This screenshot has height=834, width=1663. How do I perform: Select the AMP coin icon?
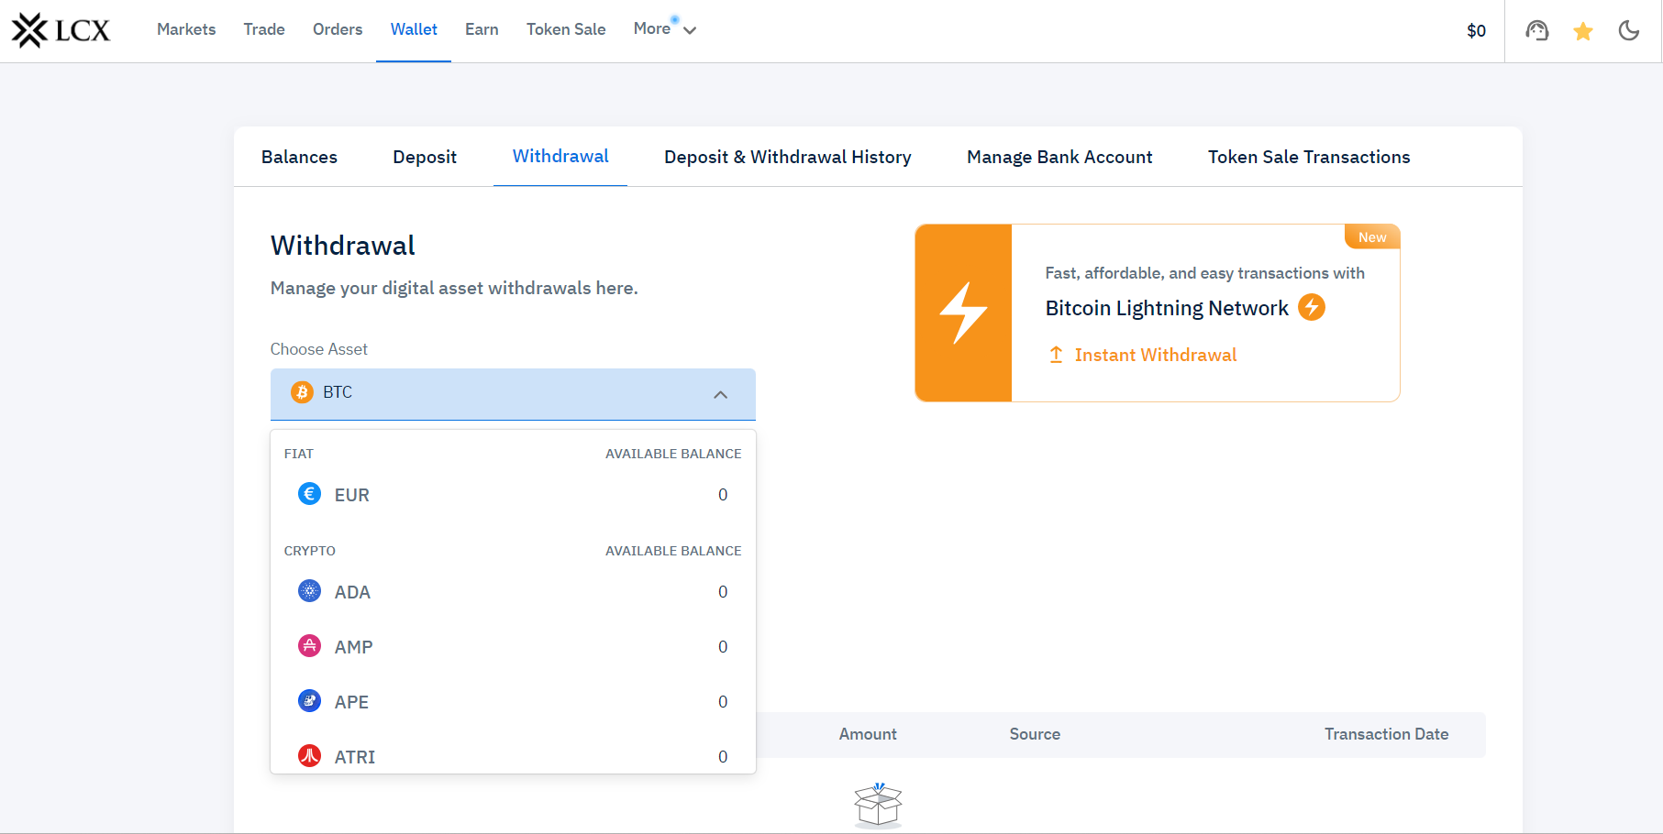pos(310,647)
